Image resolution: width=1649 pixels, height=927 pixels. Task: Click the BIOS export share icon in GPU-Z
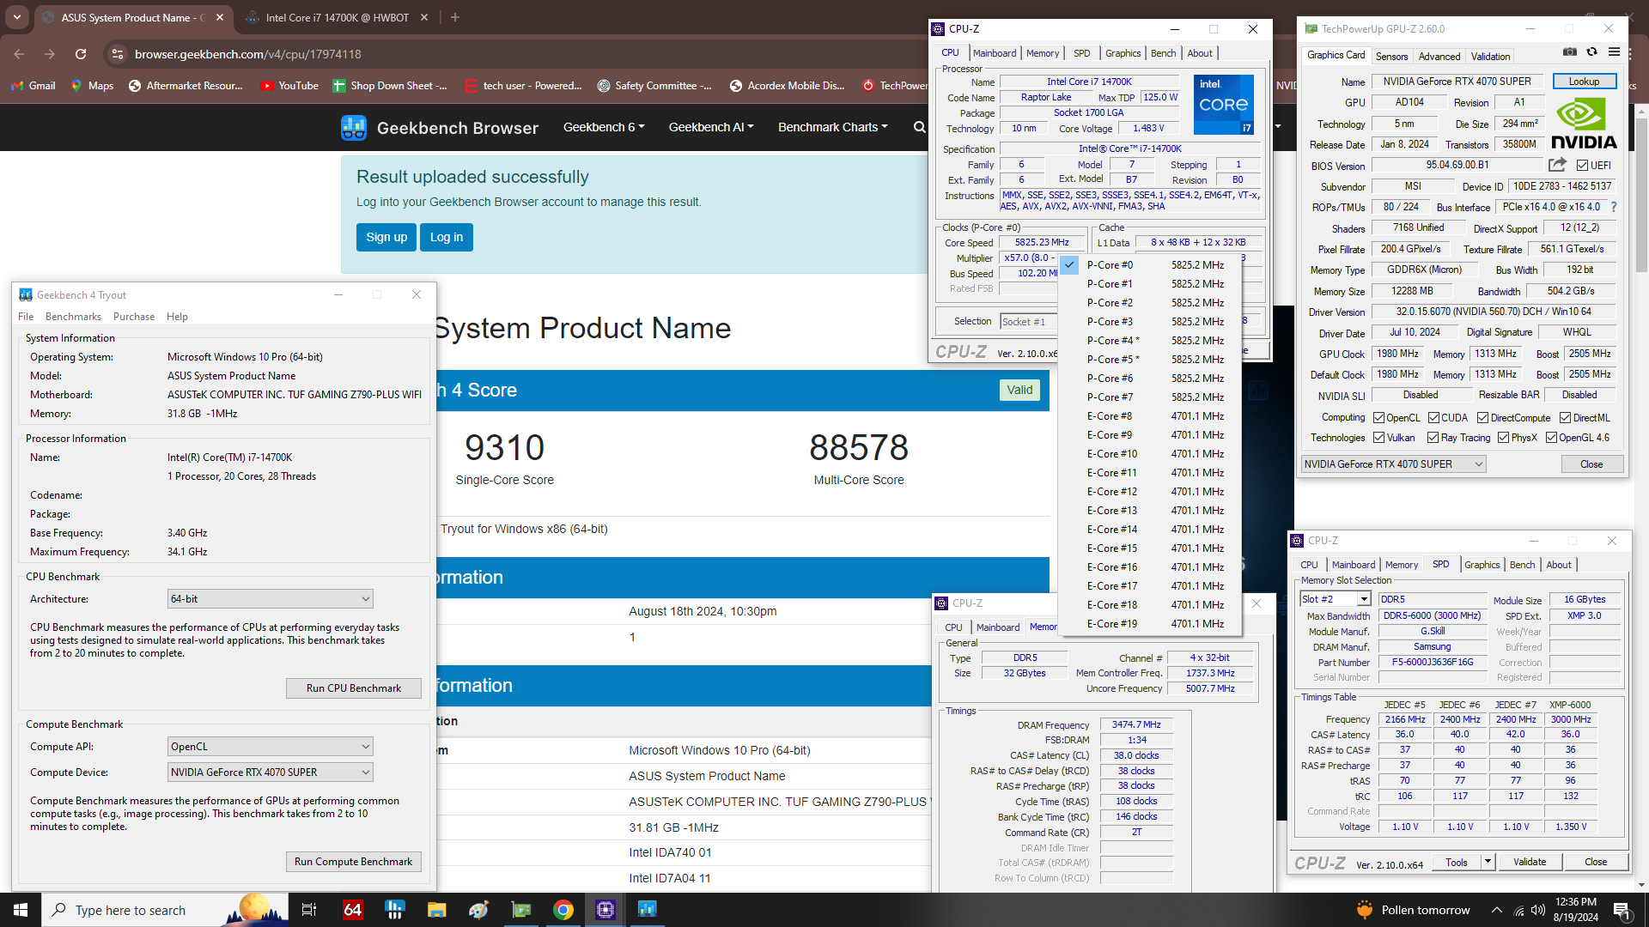click(x=1557, y=165)
